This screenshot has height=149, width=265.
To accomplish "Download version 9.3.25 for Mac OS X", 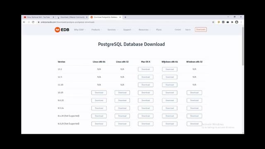I will (145, 124).
